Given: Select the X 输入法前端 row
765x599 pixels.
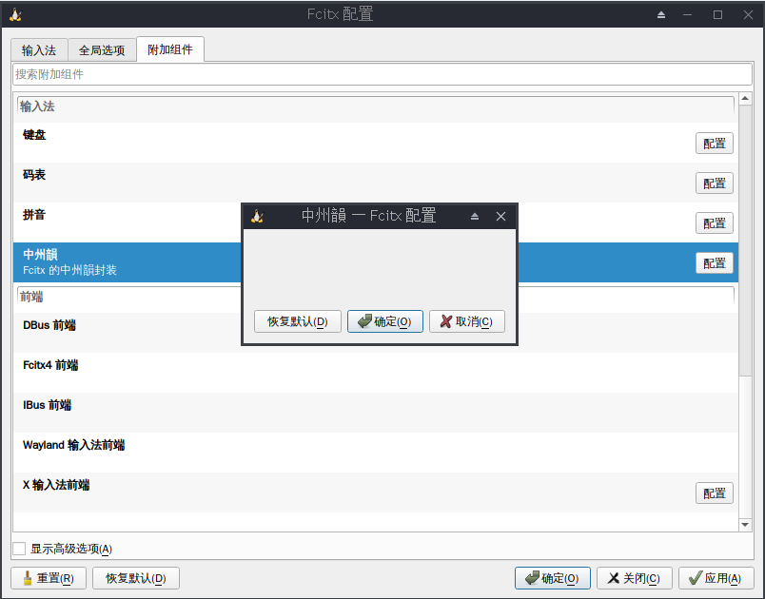Looking at the screenshot, I should tap(376, 493).
